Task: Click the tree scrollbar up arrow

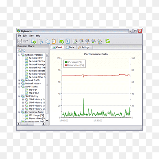Action: click(47, 55)
